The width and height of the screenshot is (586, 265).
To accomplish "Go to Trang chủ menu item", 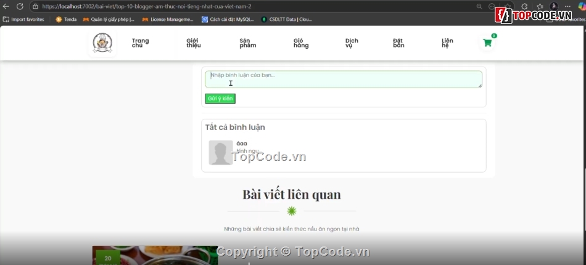I will [140, 43].
